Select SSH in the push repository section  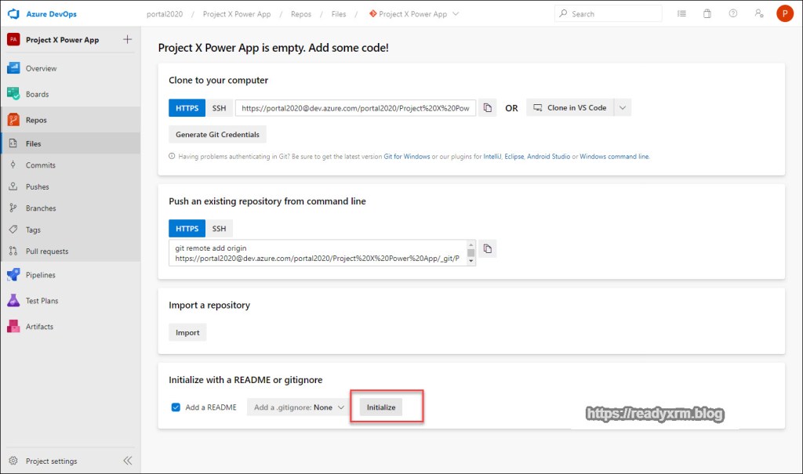(x=219, y=229)
